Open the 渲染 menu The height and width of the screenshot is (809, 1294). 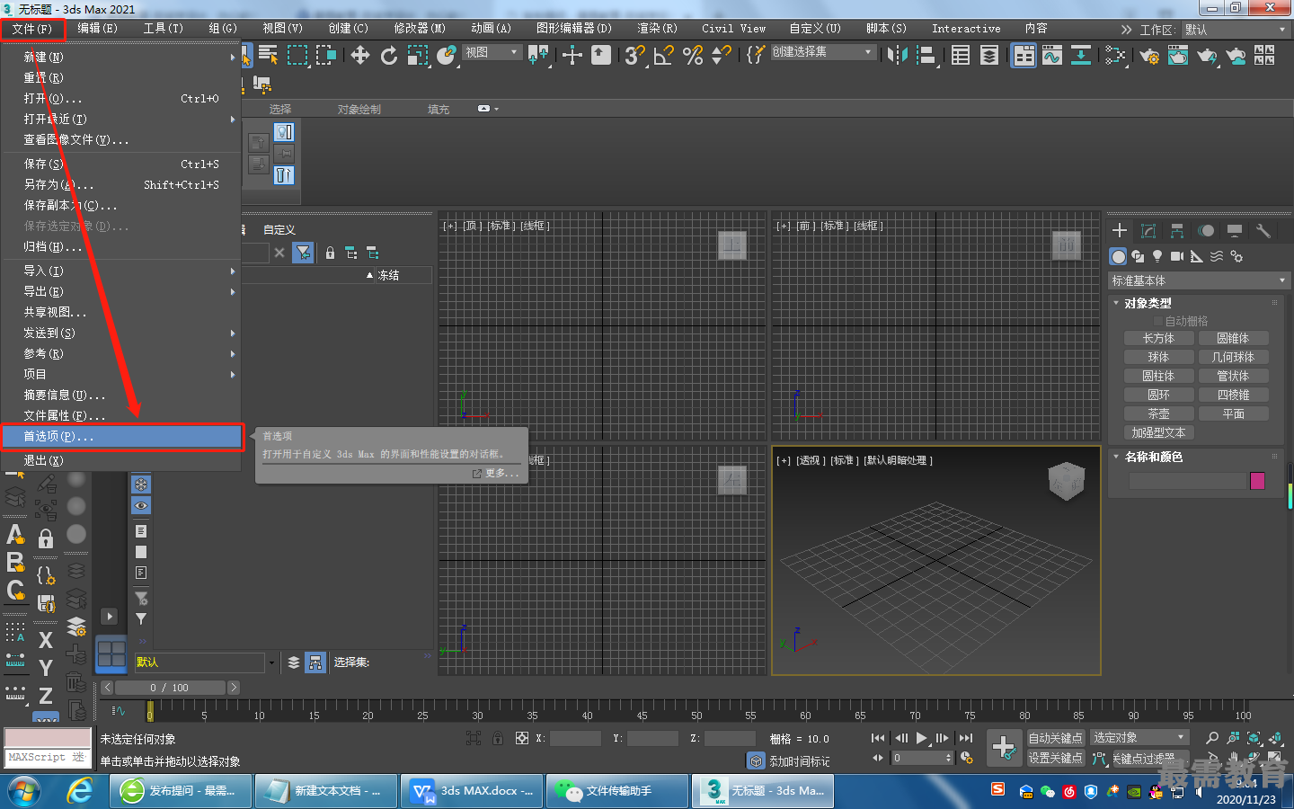coord(657,29)
